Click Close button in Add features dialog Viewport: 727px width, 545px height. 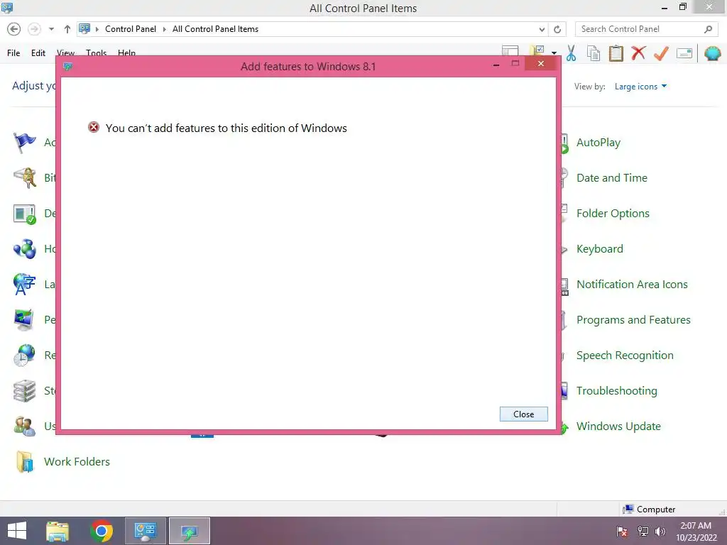pyautogui.click(x=523, y=414)
